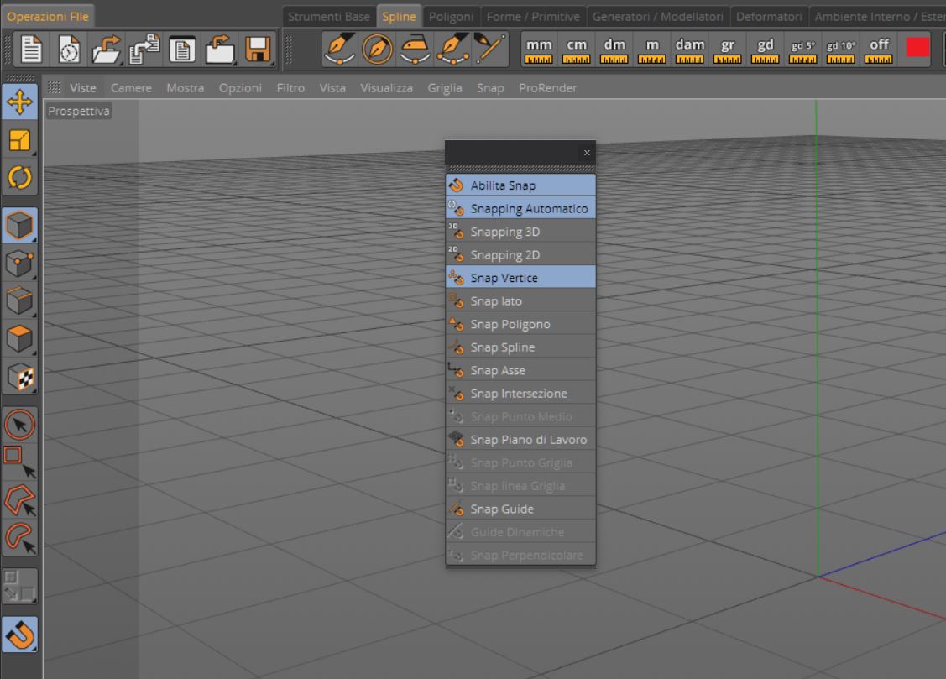Screen dimensions: 946x679
Task: Activate Model mode cube icon
Action: click(19, 226)
